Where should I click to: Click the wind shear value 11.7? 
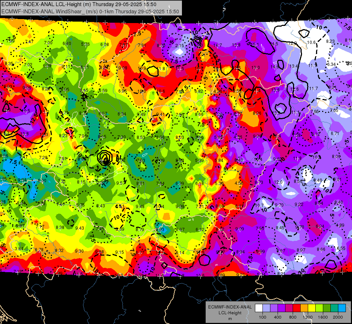point(314,89)
